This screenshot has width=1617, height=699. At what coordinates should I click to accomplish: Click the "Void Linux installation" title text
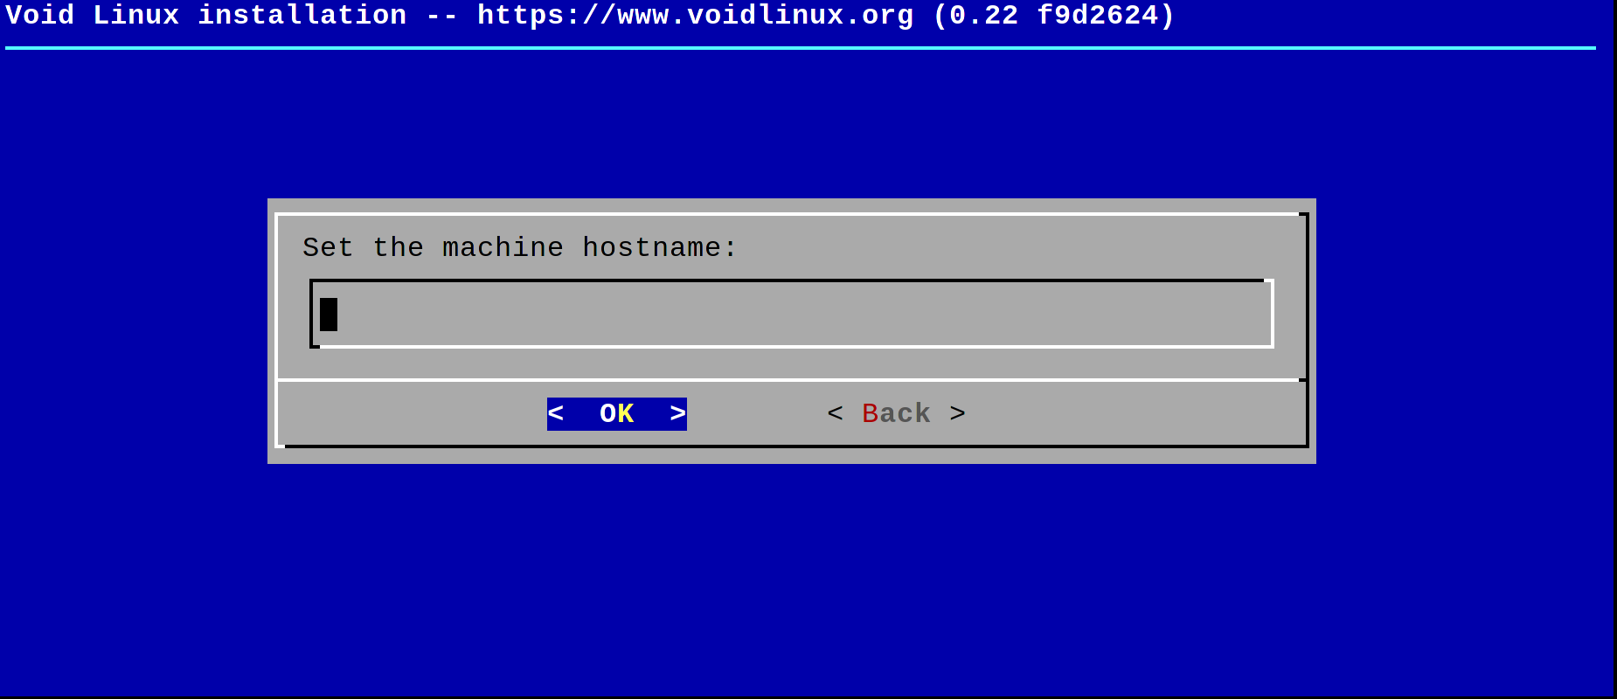(205, 16)
